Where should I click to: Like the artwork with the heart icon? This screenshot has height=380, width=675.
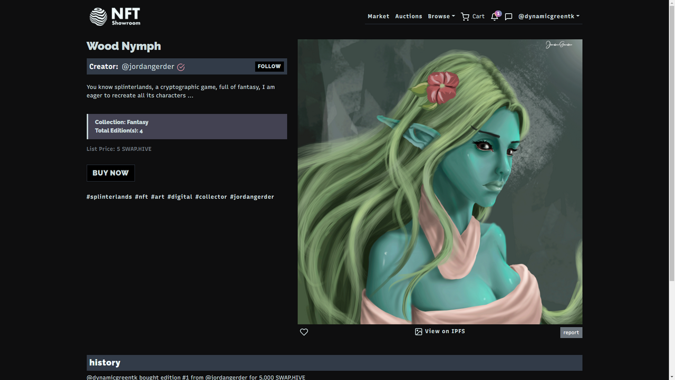304,332
